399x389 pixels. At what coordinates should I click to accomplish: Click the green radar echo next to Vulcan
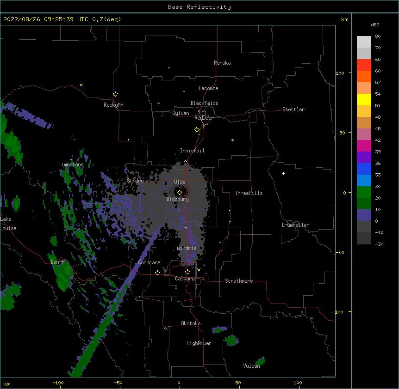261,360
